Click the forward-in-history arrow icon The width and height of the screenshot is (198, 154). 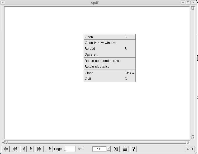[x=49, y=149]
